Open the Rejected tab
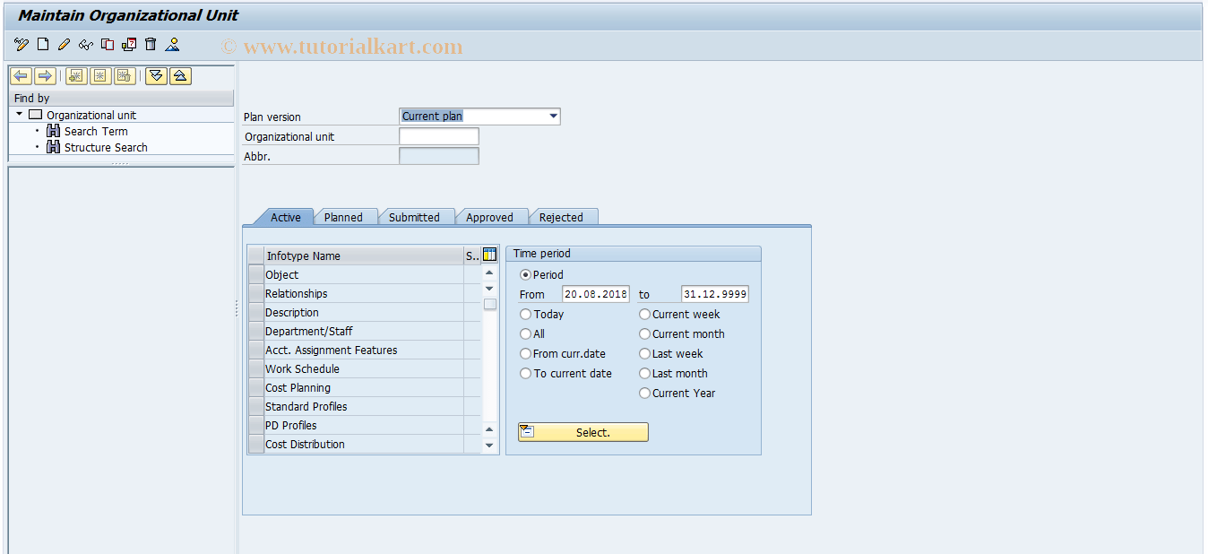 tap(562, 216)
